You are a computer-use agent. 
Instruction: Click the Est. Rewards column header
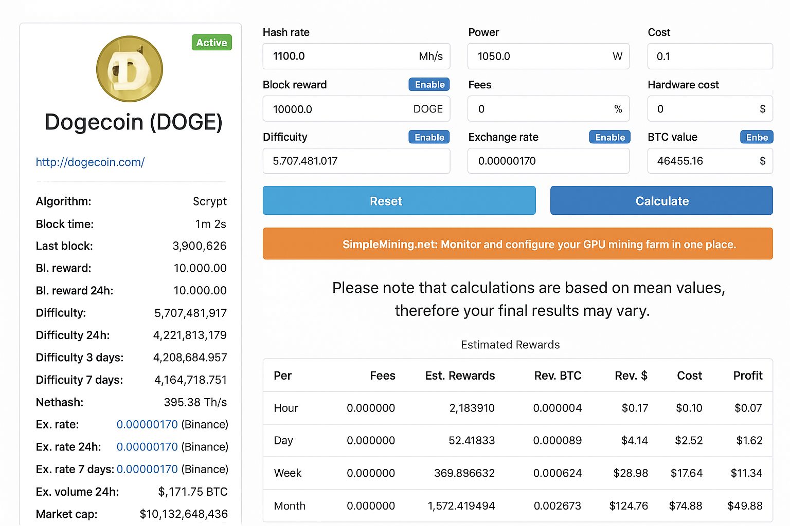460,375
